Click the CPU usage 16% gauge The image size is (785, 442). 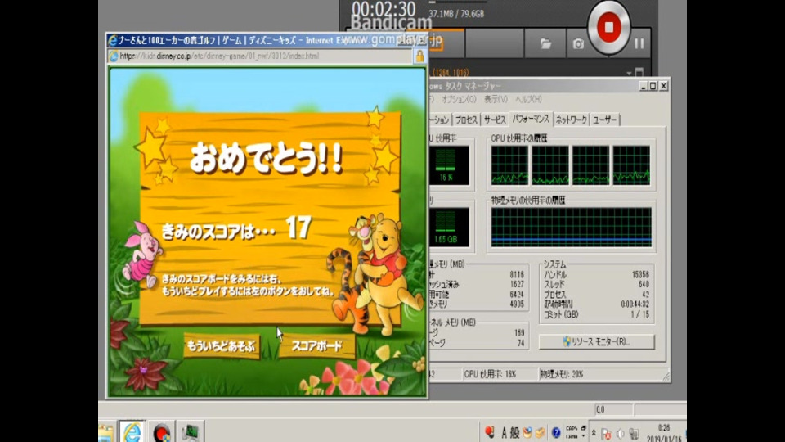point(448,165)
